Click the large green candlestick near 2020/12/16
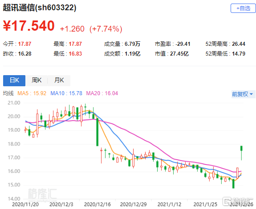The width and height of the screenshot is (256, 209). pos(98,132)
